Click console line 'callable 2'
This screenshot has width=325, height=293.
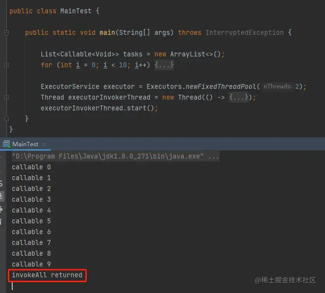(31, 188)
